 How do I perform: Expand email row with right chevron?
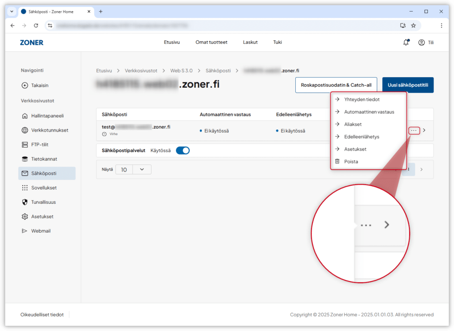tap(424, 130)
